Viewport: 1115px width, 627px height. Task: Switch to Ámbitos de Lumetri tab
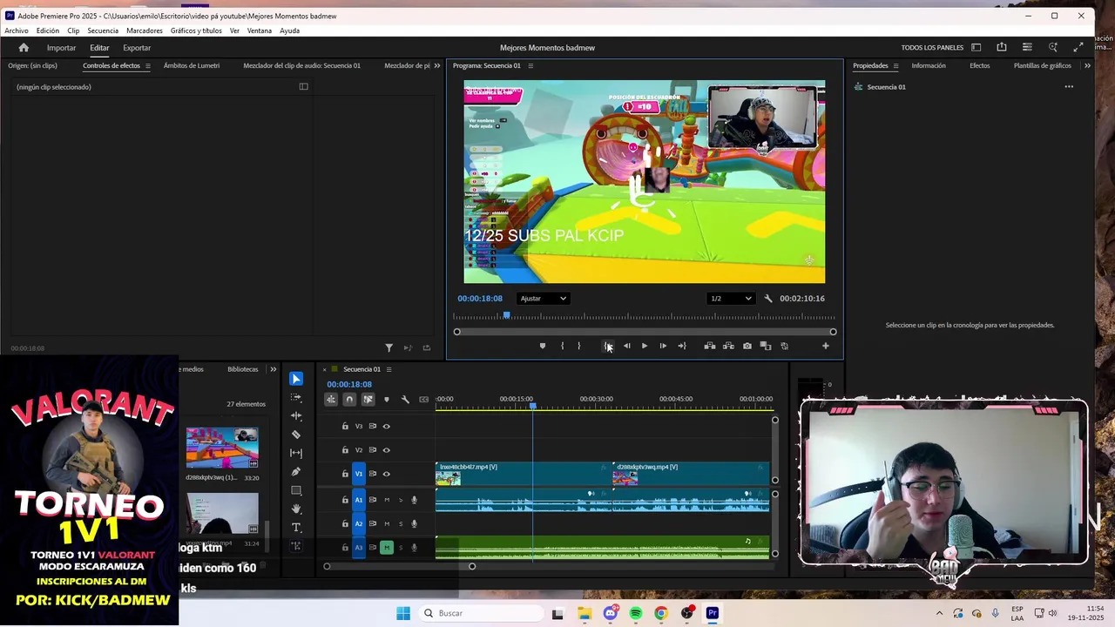pyautogui.click(x=192, y=66)
